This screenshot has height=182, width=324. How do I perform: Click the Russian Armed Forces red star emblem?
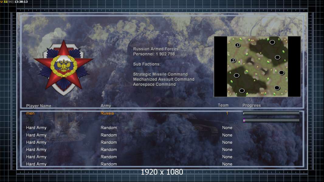tap(64, 68)
